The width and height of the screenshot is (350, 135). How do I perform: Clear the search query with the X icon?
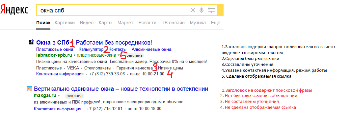[x=193, y=10]
